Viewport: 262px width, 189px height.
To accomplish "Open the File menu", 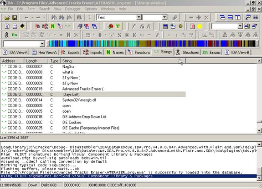I will pos(10,9).
